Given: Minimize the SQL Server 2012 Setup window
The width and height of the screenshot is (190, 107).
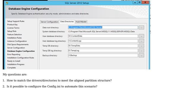Looking at the screenshot, I should coord(135,2).
